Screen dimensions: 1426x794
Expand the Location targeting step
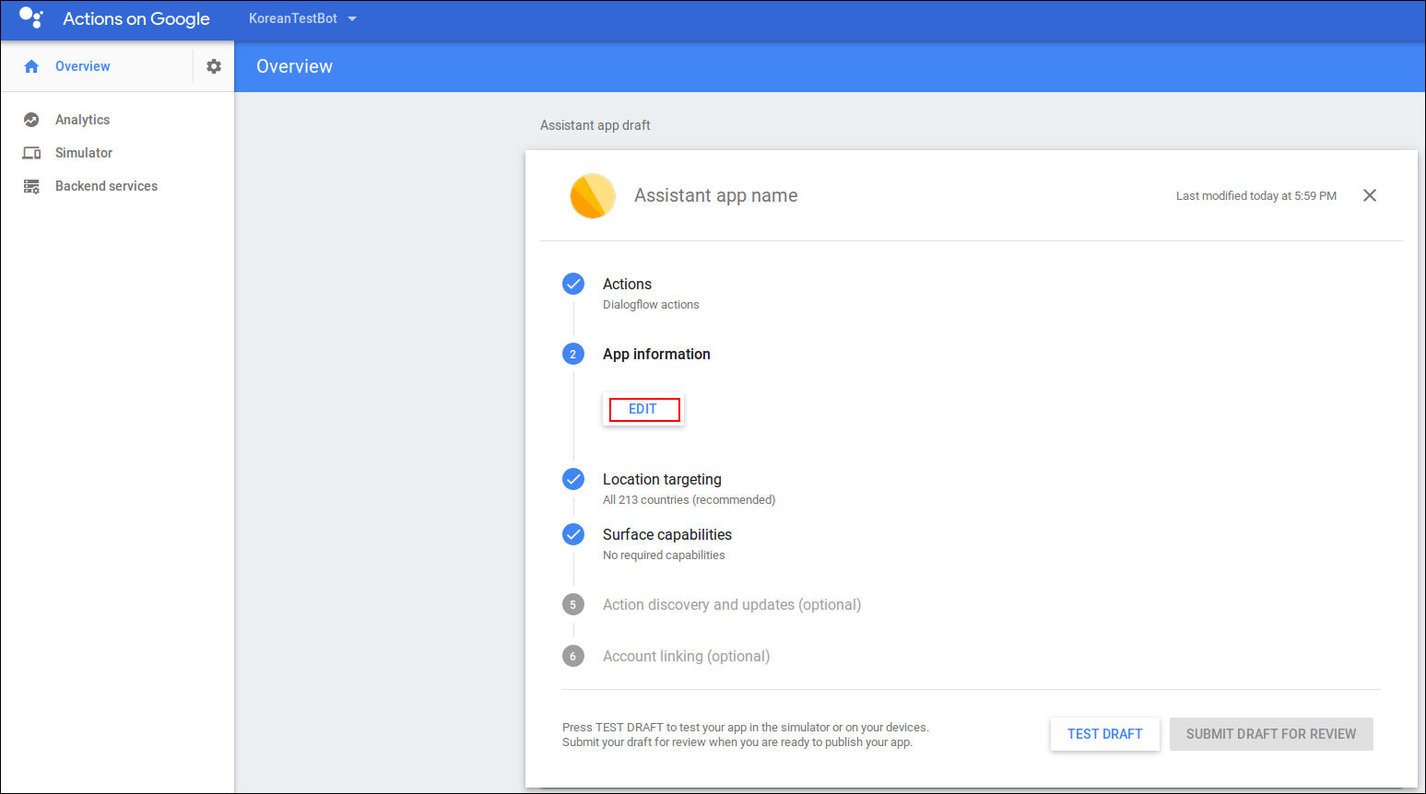(x=662, y=480)
